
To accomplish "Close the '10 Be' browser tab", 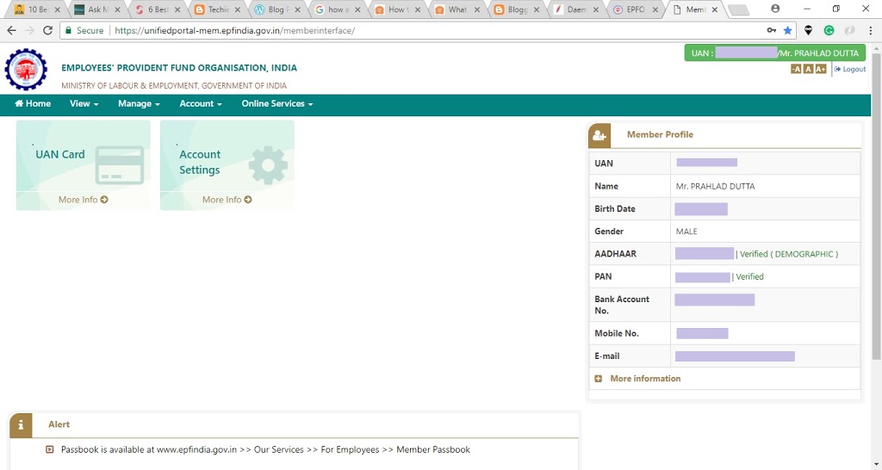I will tap(57, 9).
